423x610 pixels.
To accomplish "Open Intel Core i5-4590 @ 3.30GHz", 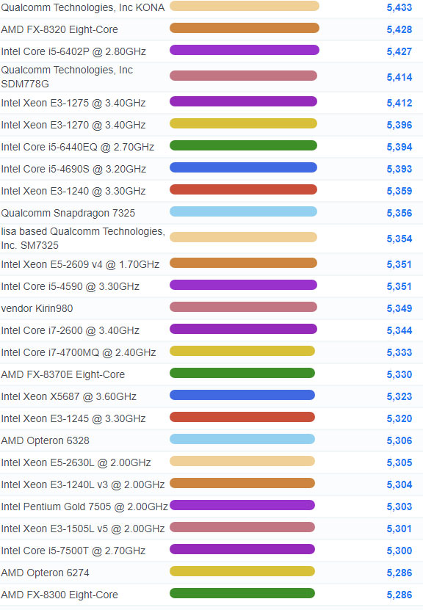I will (x=70, y=287).
